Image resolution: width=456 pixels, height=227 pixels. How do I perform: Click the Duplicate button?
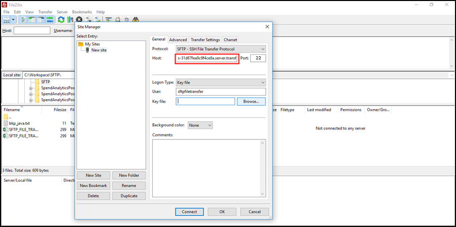(129, 196)
